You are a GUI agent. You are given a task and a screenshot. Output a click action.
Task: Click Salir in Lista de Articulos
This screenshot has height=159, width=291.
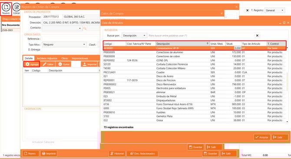[x=280, y=137]
